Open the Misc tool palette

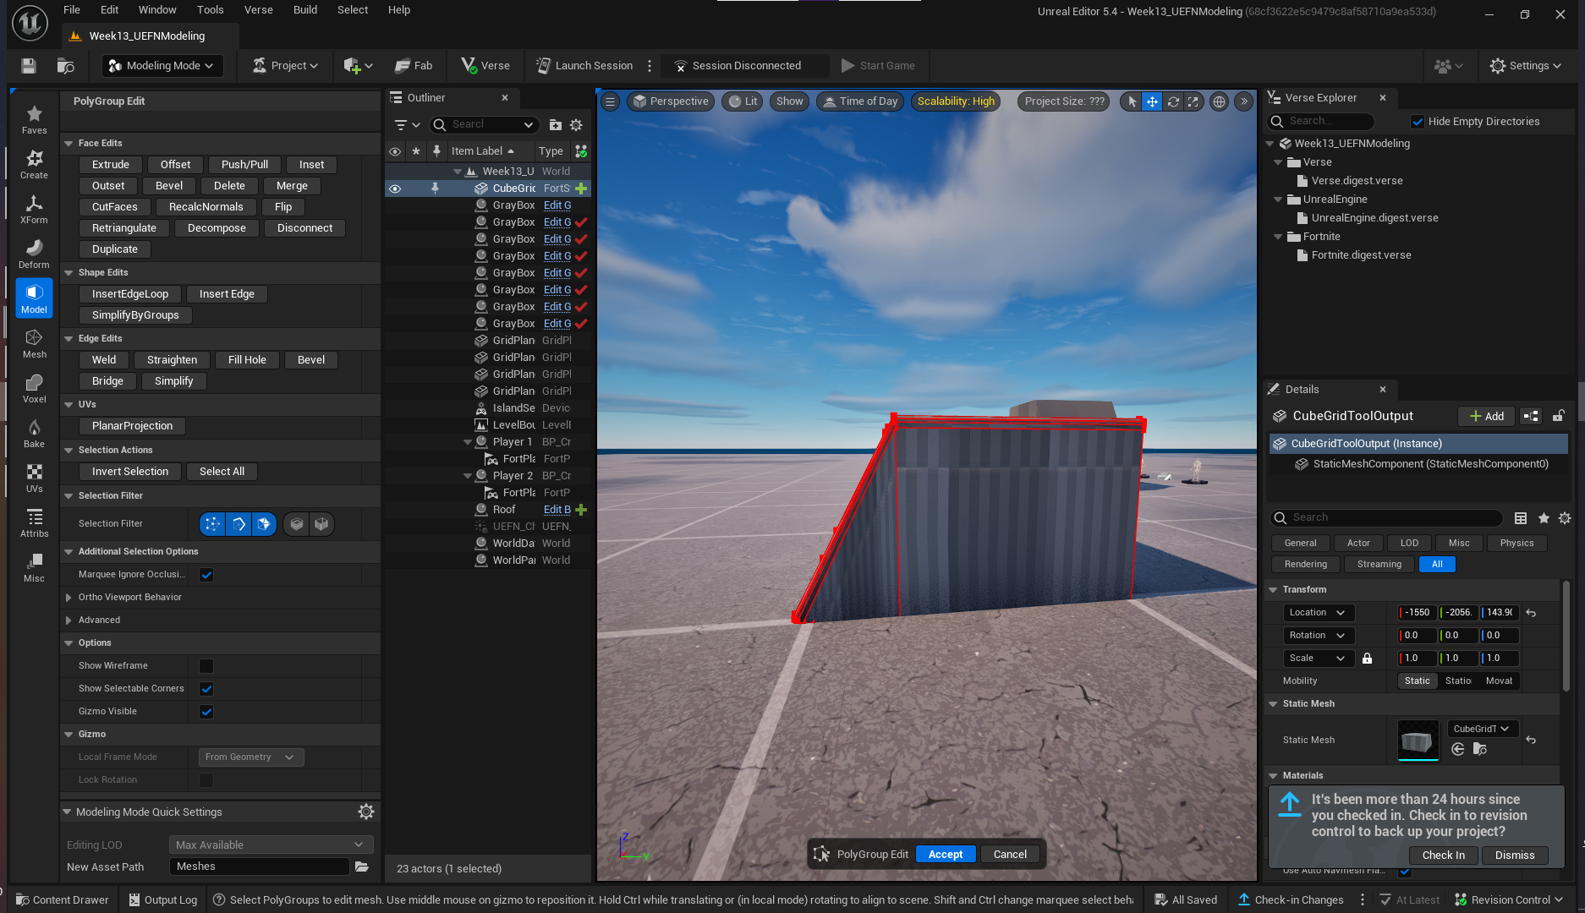[x=34, y=567]
